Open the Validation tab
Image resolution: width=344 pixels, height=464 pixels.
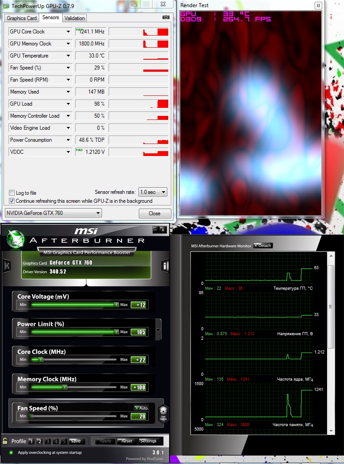74,18
